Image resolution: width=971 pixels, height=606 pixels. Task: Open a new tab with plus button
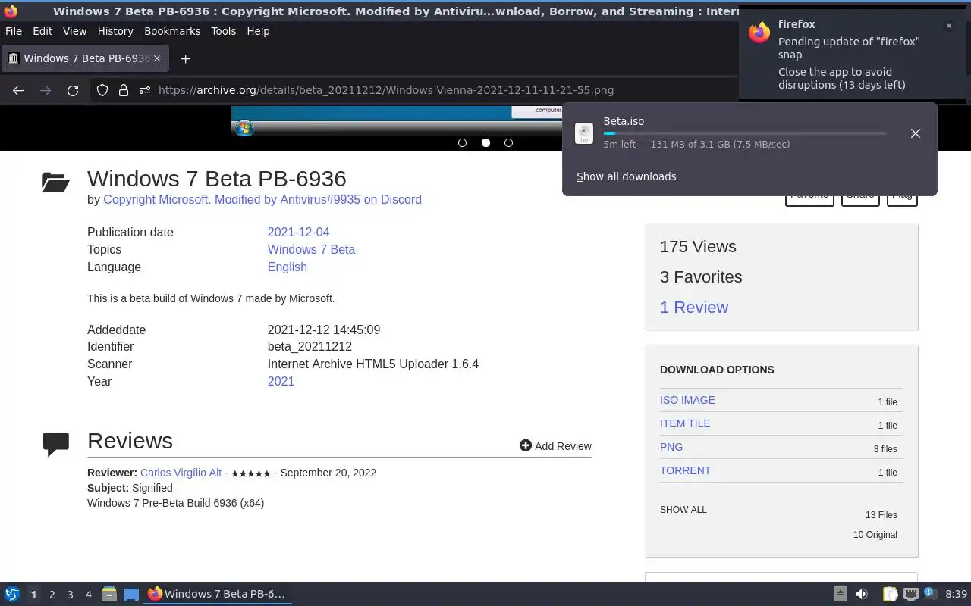point(185,58)
